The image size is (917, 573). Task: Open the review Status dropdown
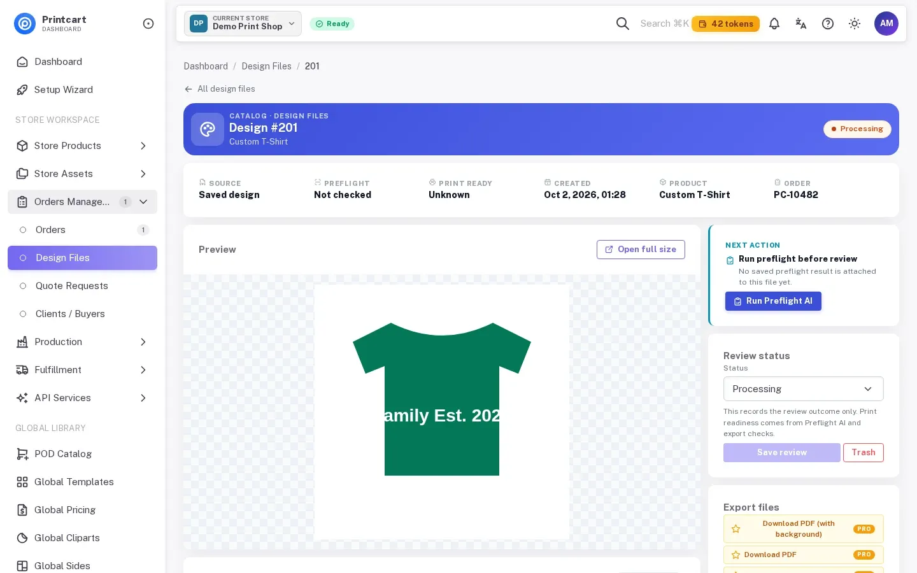[x=804, y=389]
